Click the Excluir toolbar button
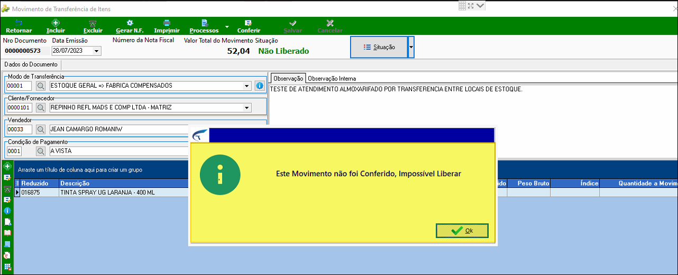 (x=93, y=26)
